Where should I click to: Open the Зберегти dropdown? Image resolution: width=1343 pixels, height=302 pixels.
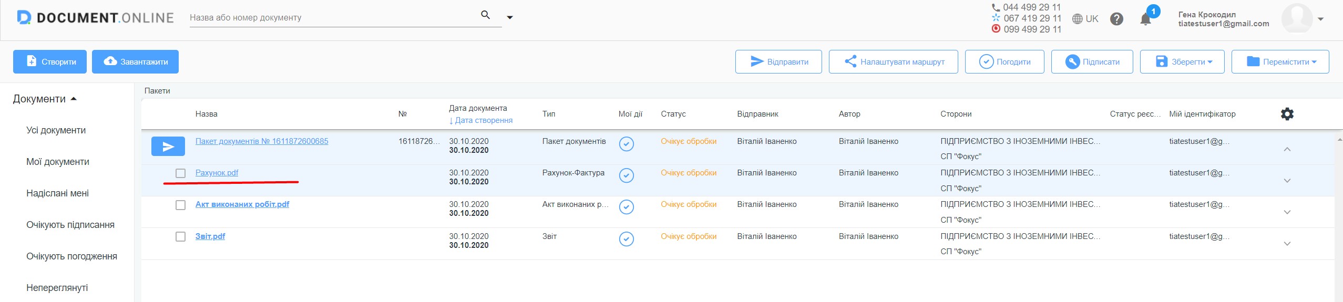[x=1182, y=62]
